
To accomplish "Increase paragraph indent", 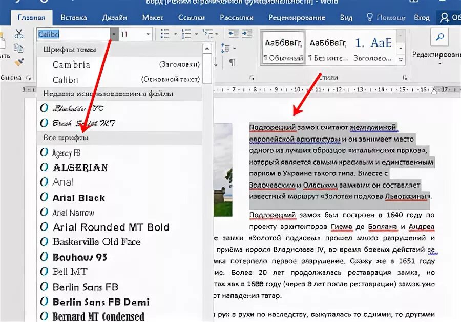I will [x=247, y=34].
